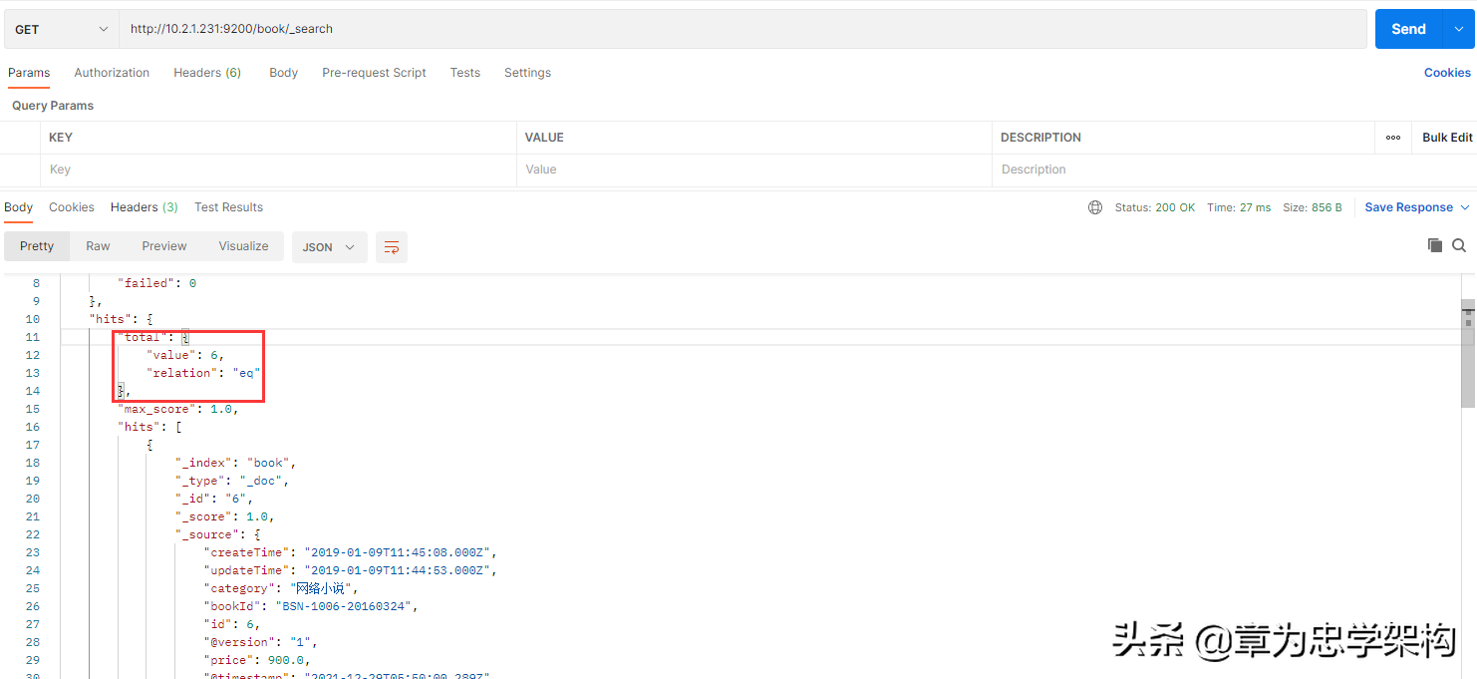Click the "Status: 200 OK" text
The height and width of the screenshot is (679, 1477).
(x=1154, y=207)
